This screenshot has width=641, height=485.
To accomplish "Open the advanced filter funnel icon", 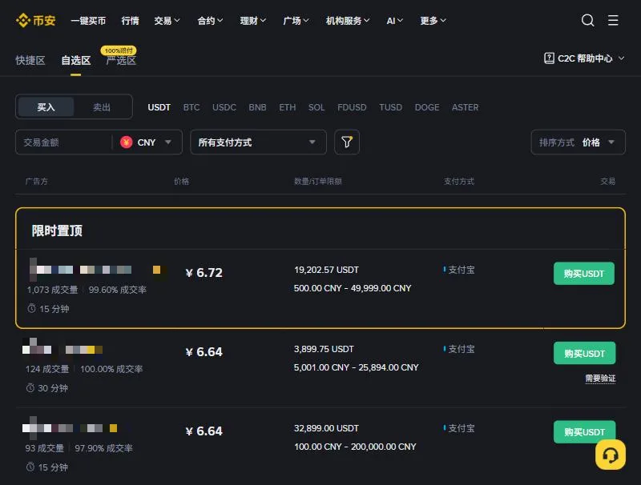I will [x=347, y=142].
